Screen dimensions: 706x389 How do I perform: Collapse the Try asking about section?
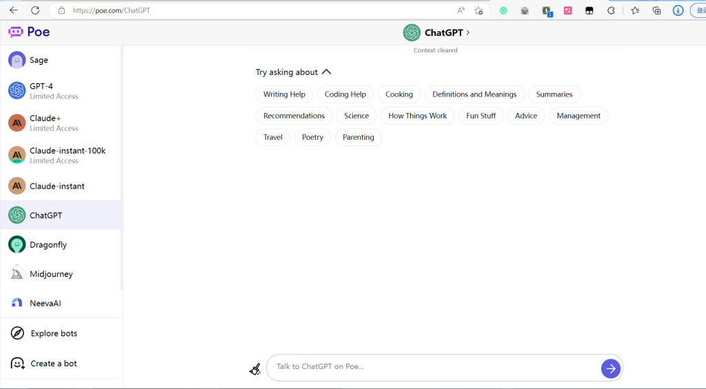(326, 72)
